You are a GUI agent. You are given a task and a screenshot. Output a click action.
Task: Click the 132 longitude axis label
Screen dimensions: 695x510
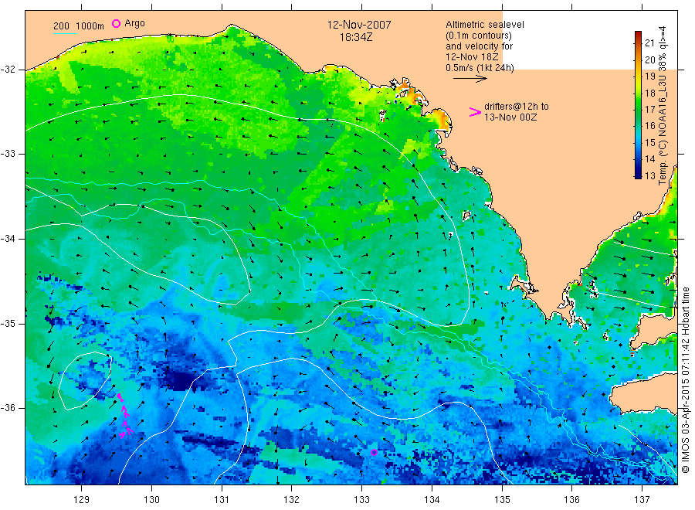(292, 500)
